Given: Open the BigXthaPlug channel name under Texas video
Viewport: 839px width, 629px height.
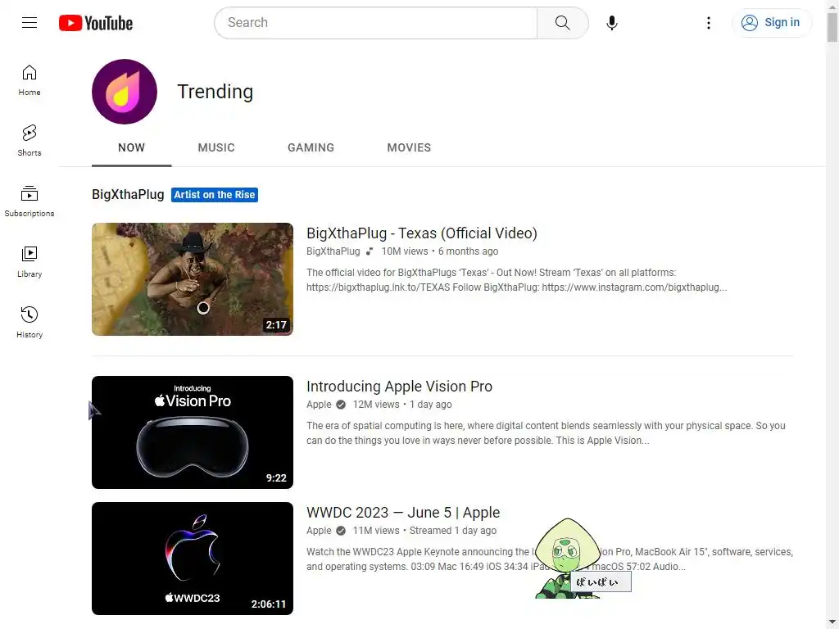Looking at the screenshot, I should (333, 251).
